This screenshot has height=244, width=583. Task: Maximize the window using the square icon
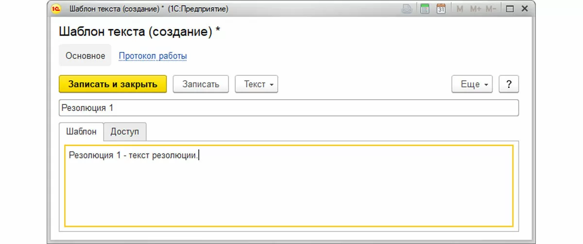[x=510, y=9]
